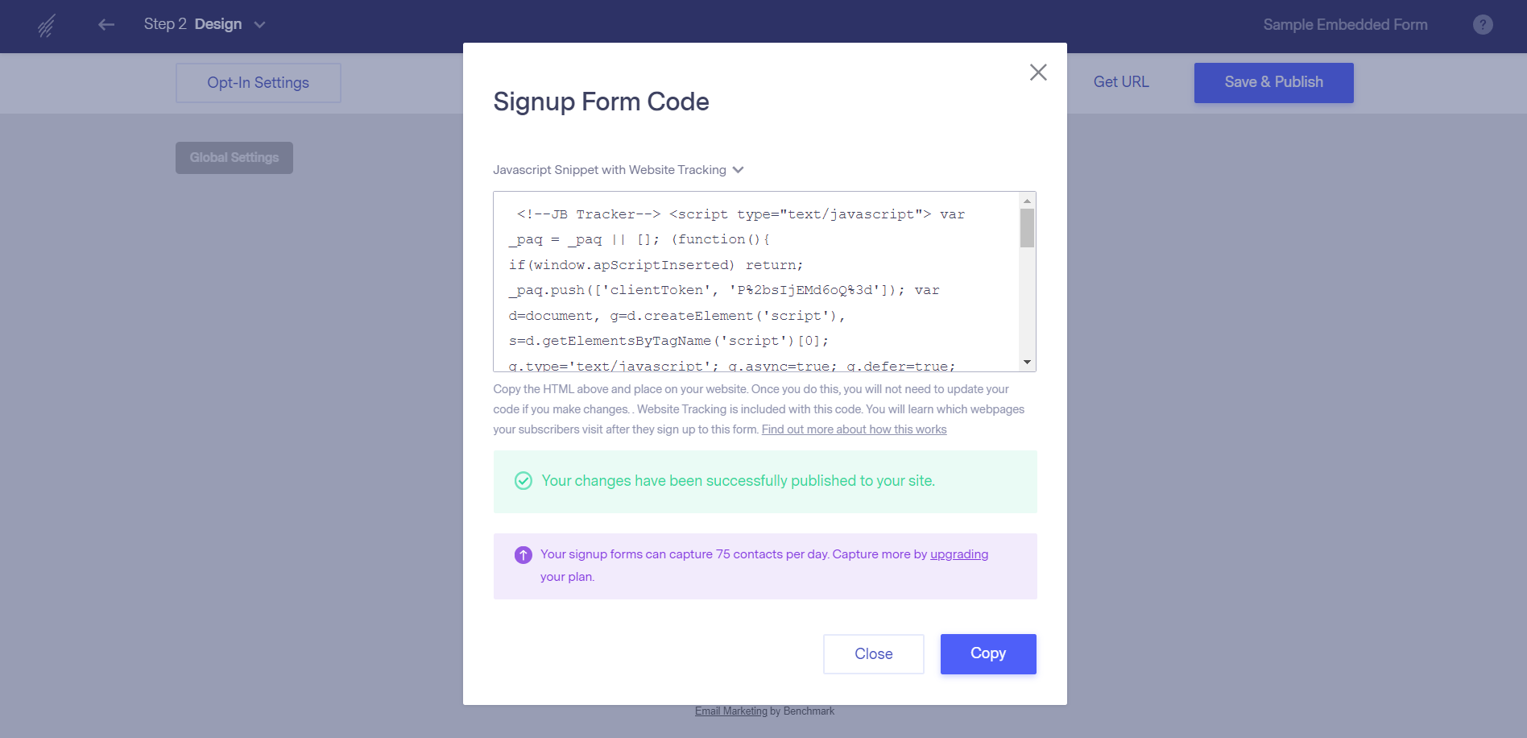Close the Signup Form Code dialog with the X
1527x738 pixels.
click(1038, 73)
